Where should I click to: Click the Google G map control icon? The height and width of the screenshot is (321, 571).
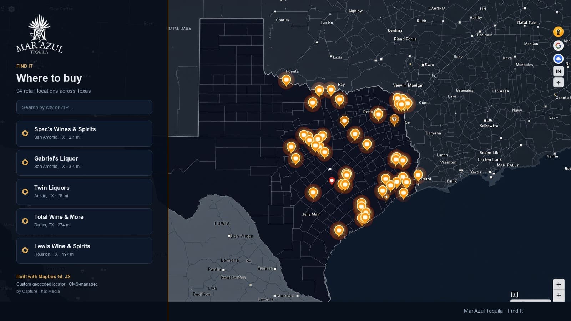[x=558, y=45]
